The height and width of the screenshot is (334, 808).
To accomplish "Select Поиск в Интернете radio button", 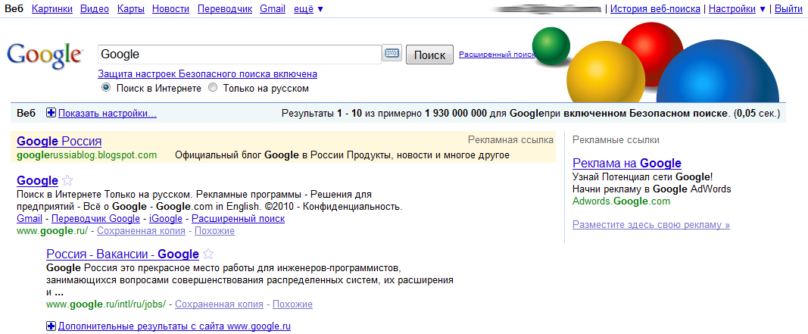I will pos(106,88).
